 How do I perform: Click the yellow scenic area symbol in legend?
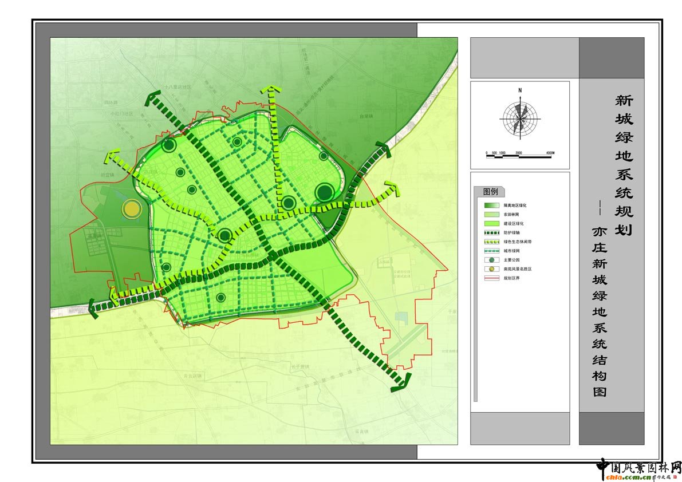click(491, 268)
